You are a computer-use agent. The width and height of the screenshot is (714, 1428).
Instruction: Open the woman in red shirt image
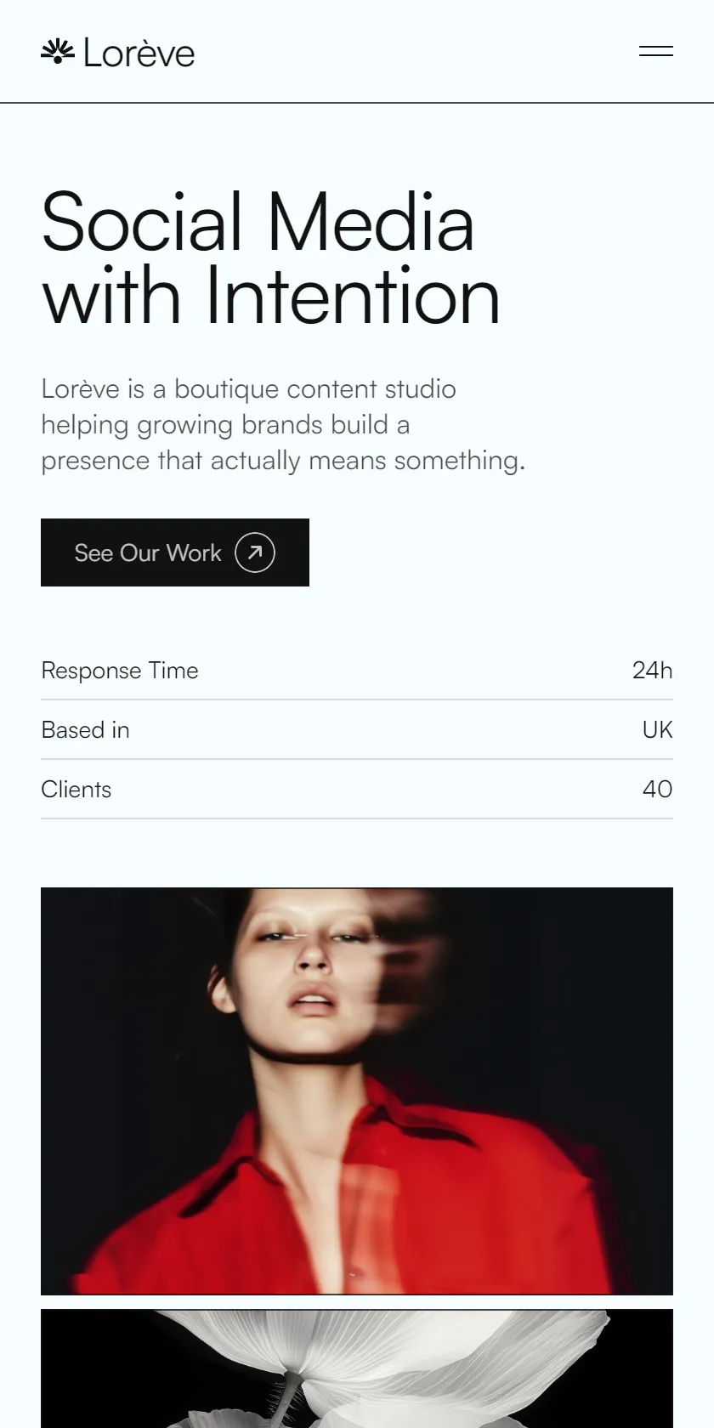pos(357,1091)
